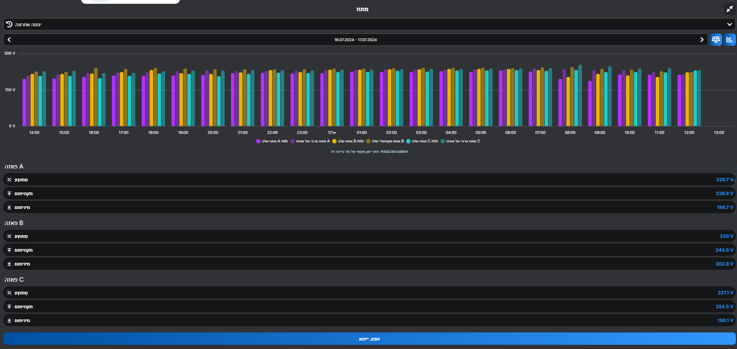
Task: Click the maximum arrow icon in פאזה C
Action: (x=9, y=307)
